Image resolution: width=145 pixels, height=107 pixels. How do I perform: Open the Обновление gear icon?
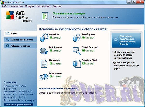44,77
